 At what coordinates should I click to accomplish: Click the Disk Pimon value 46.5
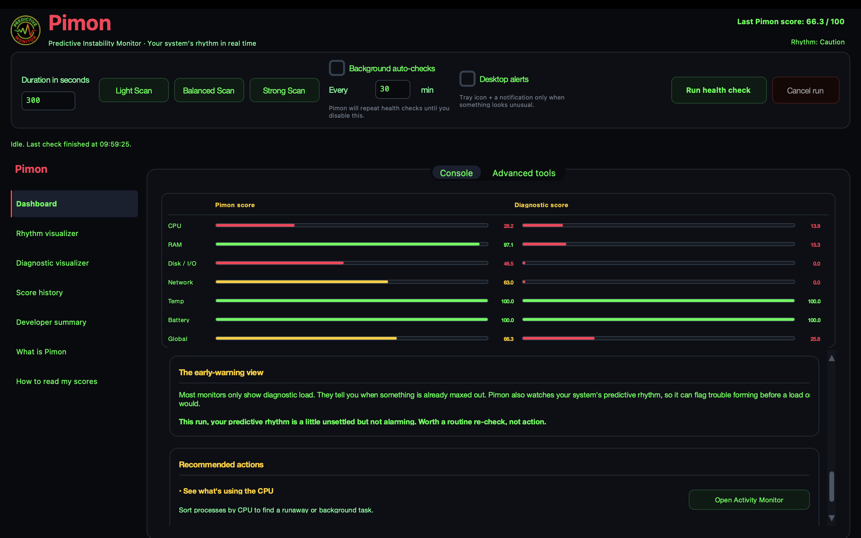click(x=509, y=264)
